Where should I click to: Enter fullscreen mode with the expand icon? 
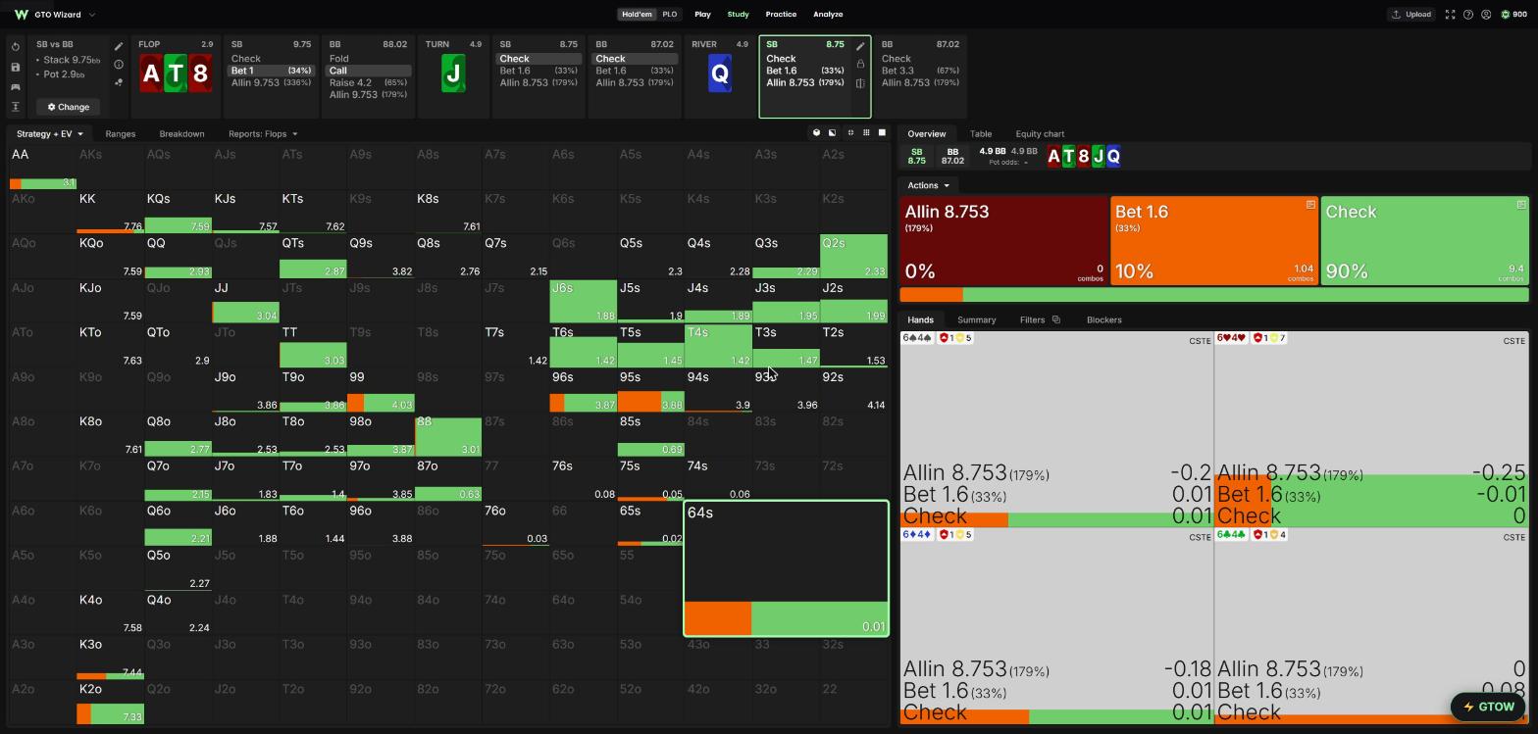[1450, 15]
